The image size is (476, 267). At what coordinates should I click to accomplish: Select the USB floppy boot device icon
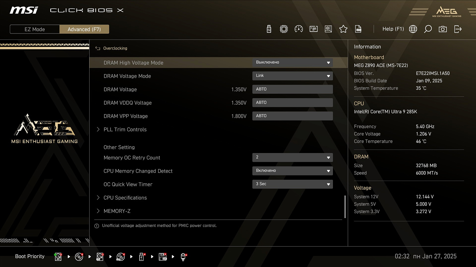tap(163, 257)
